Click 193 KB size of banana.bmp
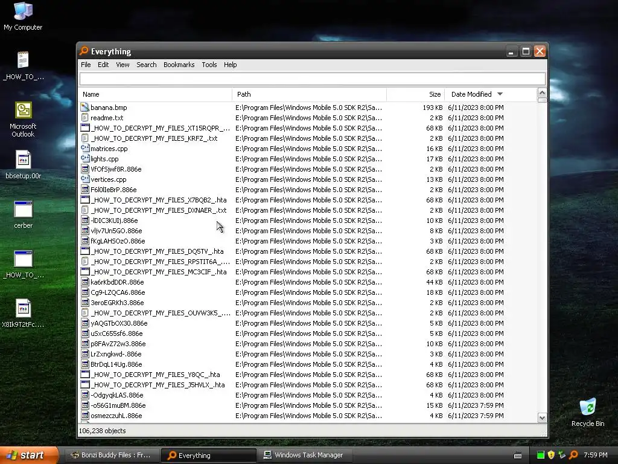Viewport: 618px width, 464px height. [x=432, y=108]
